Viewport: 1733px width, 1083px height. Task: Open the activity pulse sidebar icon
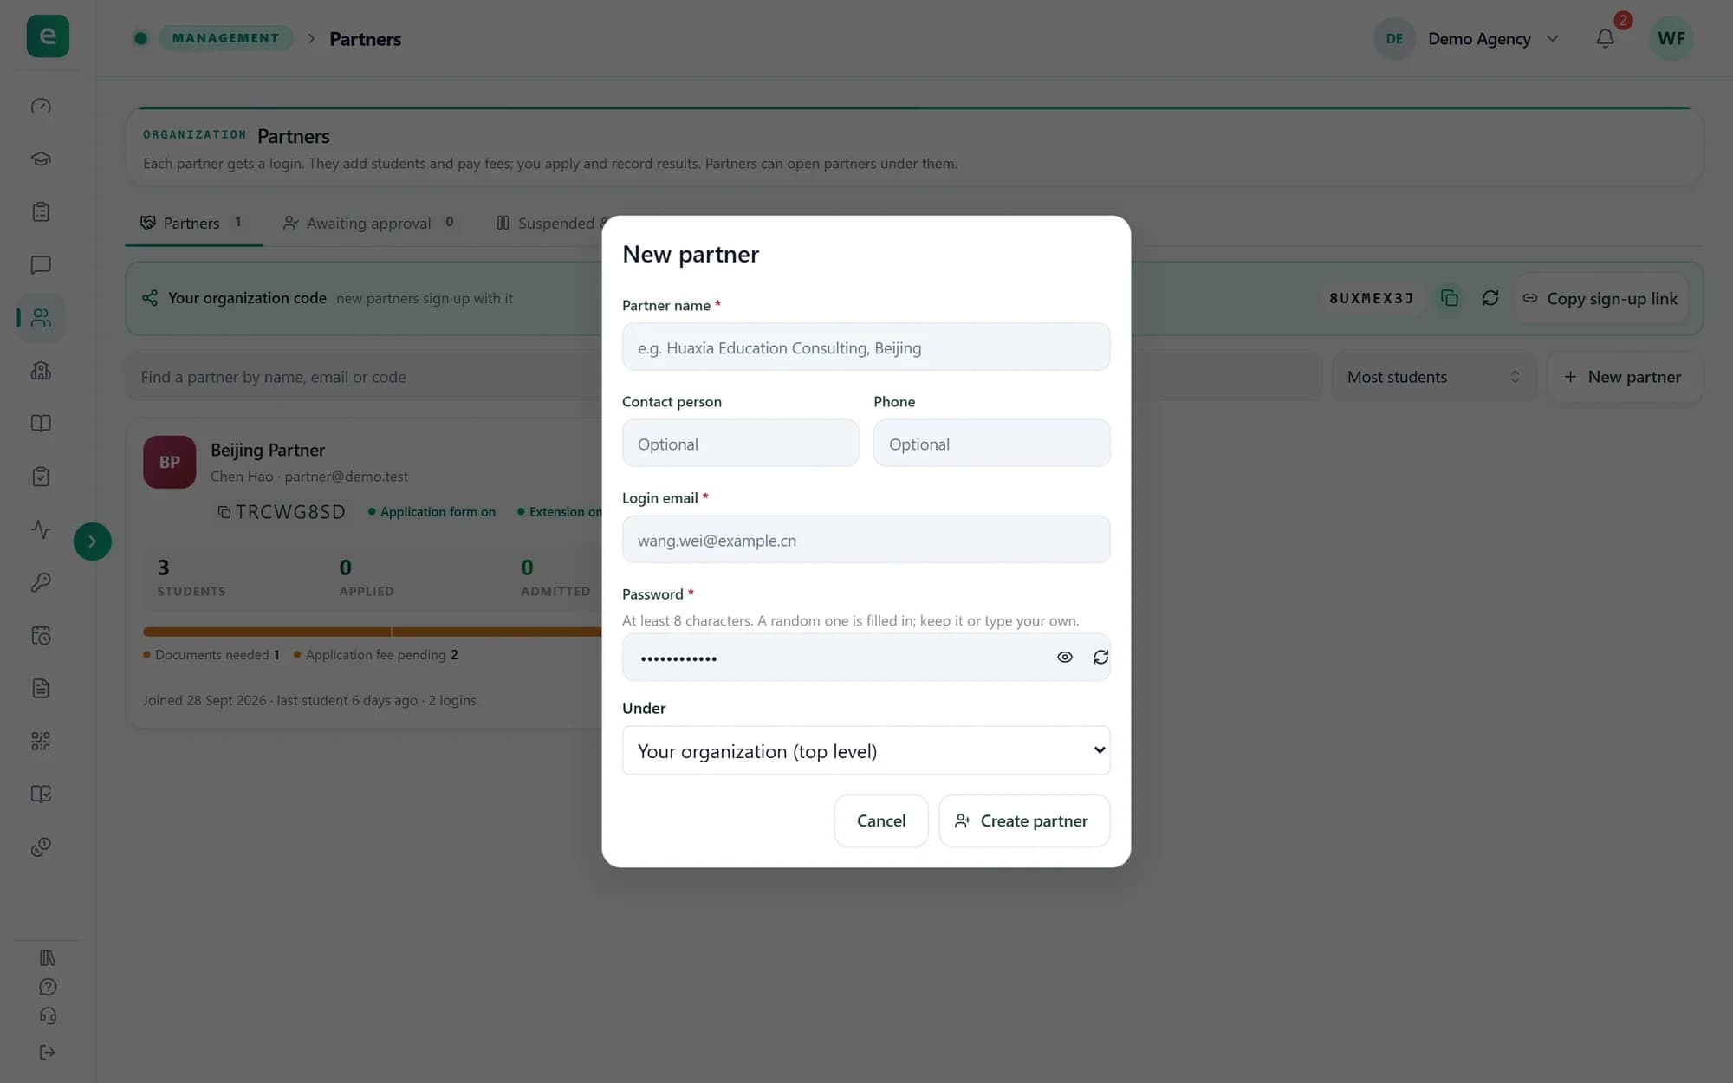coord(41,529)
